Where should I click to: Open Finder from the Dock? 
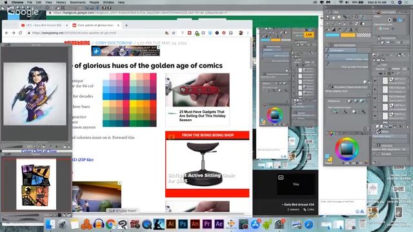pyautogui.click(x=50, y=224)
